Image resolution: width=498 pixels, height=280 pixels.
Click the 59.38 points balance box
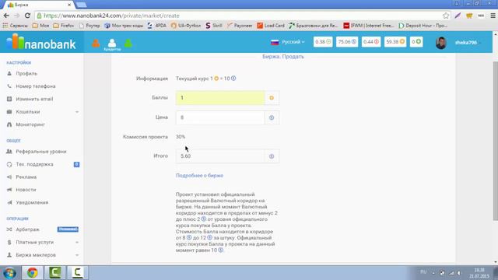click(x=395, y=41)
